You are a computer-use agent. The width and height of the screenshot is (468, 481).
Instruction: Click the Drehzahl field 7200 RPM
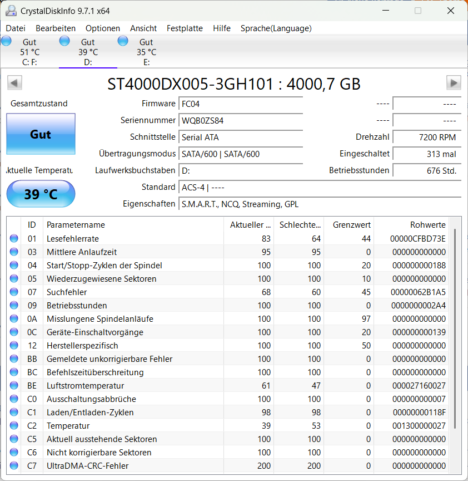427,137
